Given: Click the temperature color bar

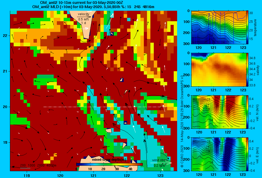Looking at the screenshot, I should (247, 27).
